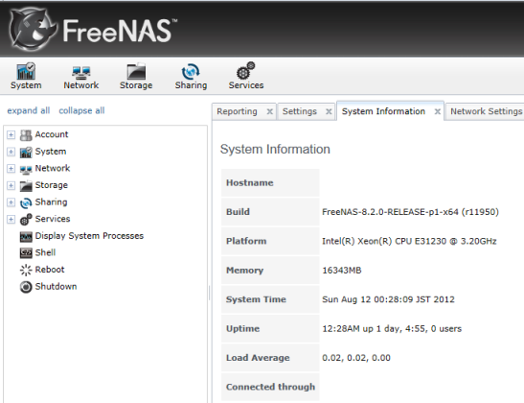Expand the System tree node
This screenshot has height=403, width=524.
coord(11,152)
